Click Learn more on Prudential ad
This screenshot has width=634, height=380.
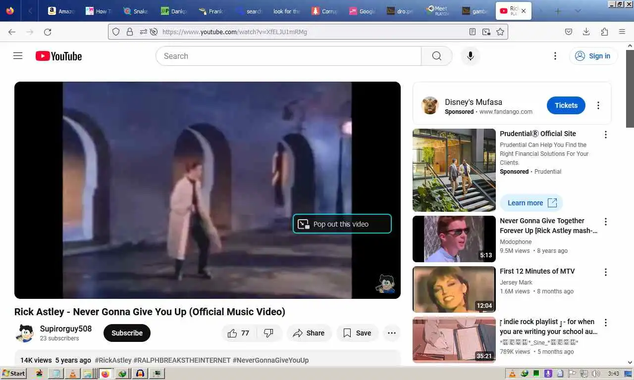point(531,203)
